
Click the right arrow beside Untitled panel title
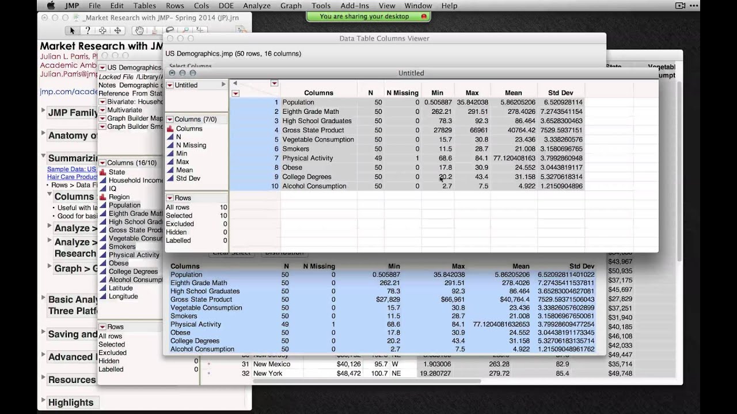223,85
